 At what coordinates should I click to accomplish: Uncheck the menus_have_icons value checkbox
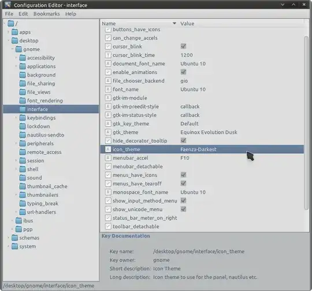point(183,175)
